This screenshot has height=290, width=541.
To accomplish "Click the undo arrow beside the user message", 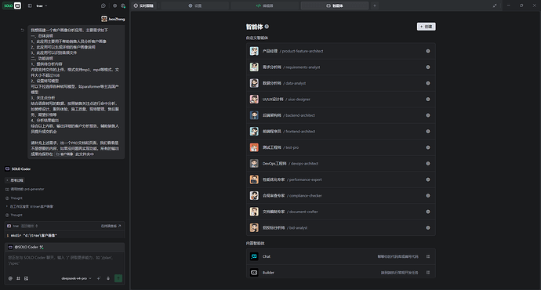I will tap(23, 31).
